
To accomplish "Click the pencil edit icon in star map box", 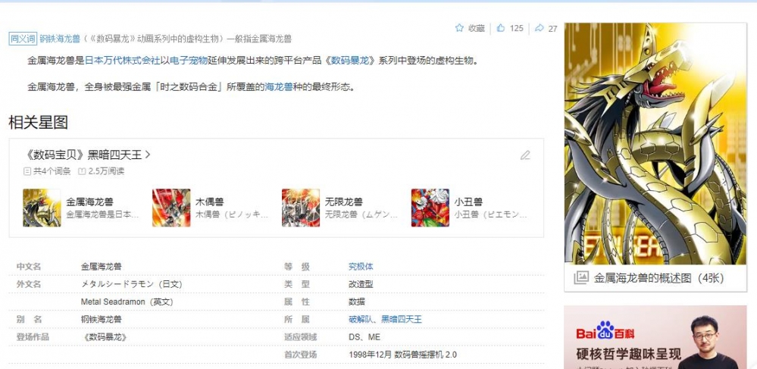I will 525,155.
